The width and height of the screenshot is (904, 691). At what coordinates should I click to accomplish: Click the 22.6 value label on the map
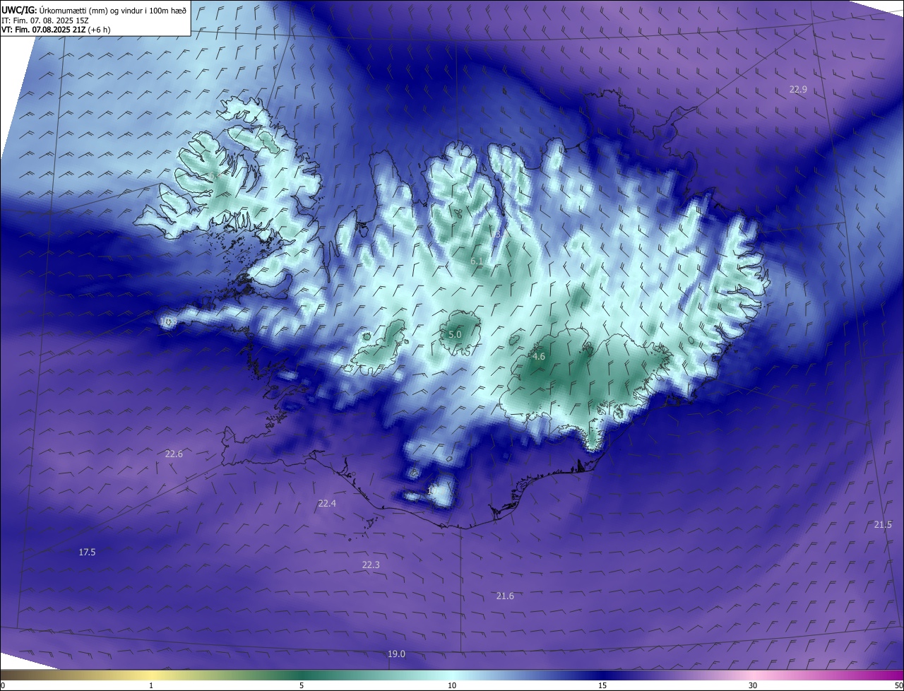point(174,454)
